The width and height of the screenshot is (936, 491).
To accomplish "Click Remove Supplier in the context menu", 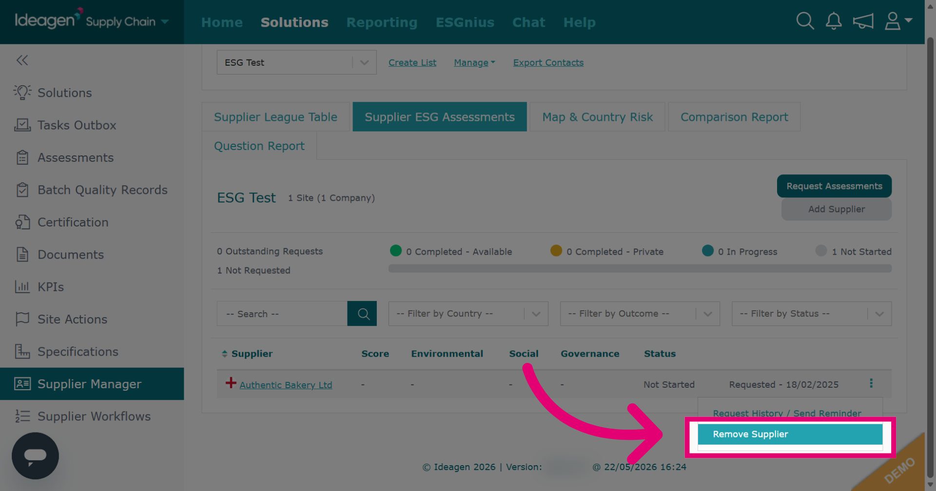I will pyautogui.click(x=790, y=434).
